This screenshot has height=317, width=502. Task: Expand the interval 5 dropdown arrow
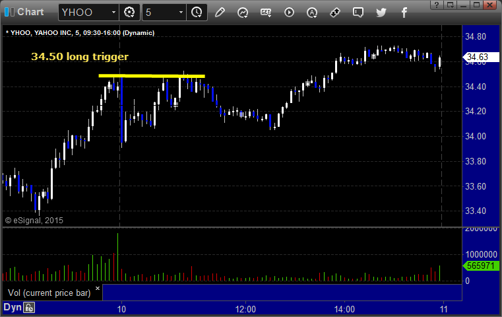tap(181, 13)
